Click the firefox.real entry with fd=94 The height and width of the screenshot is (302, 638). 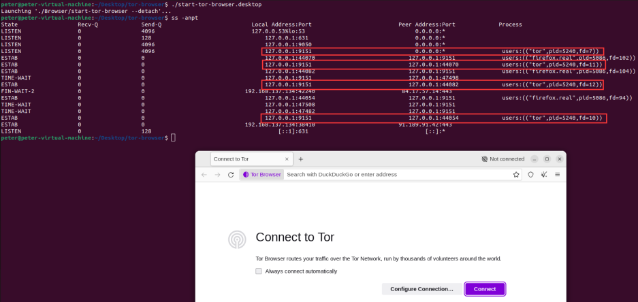pos(567,98)
